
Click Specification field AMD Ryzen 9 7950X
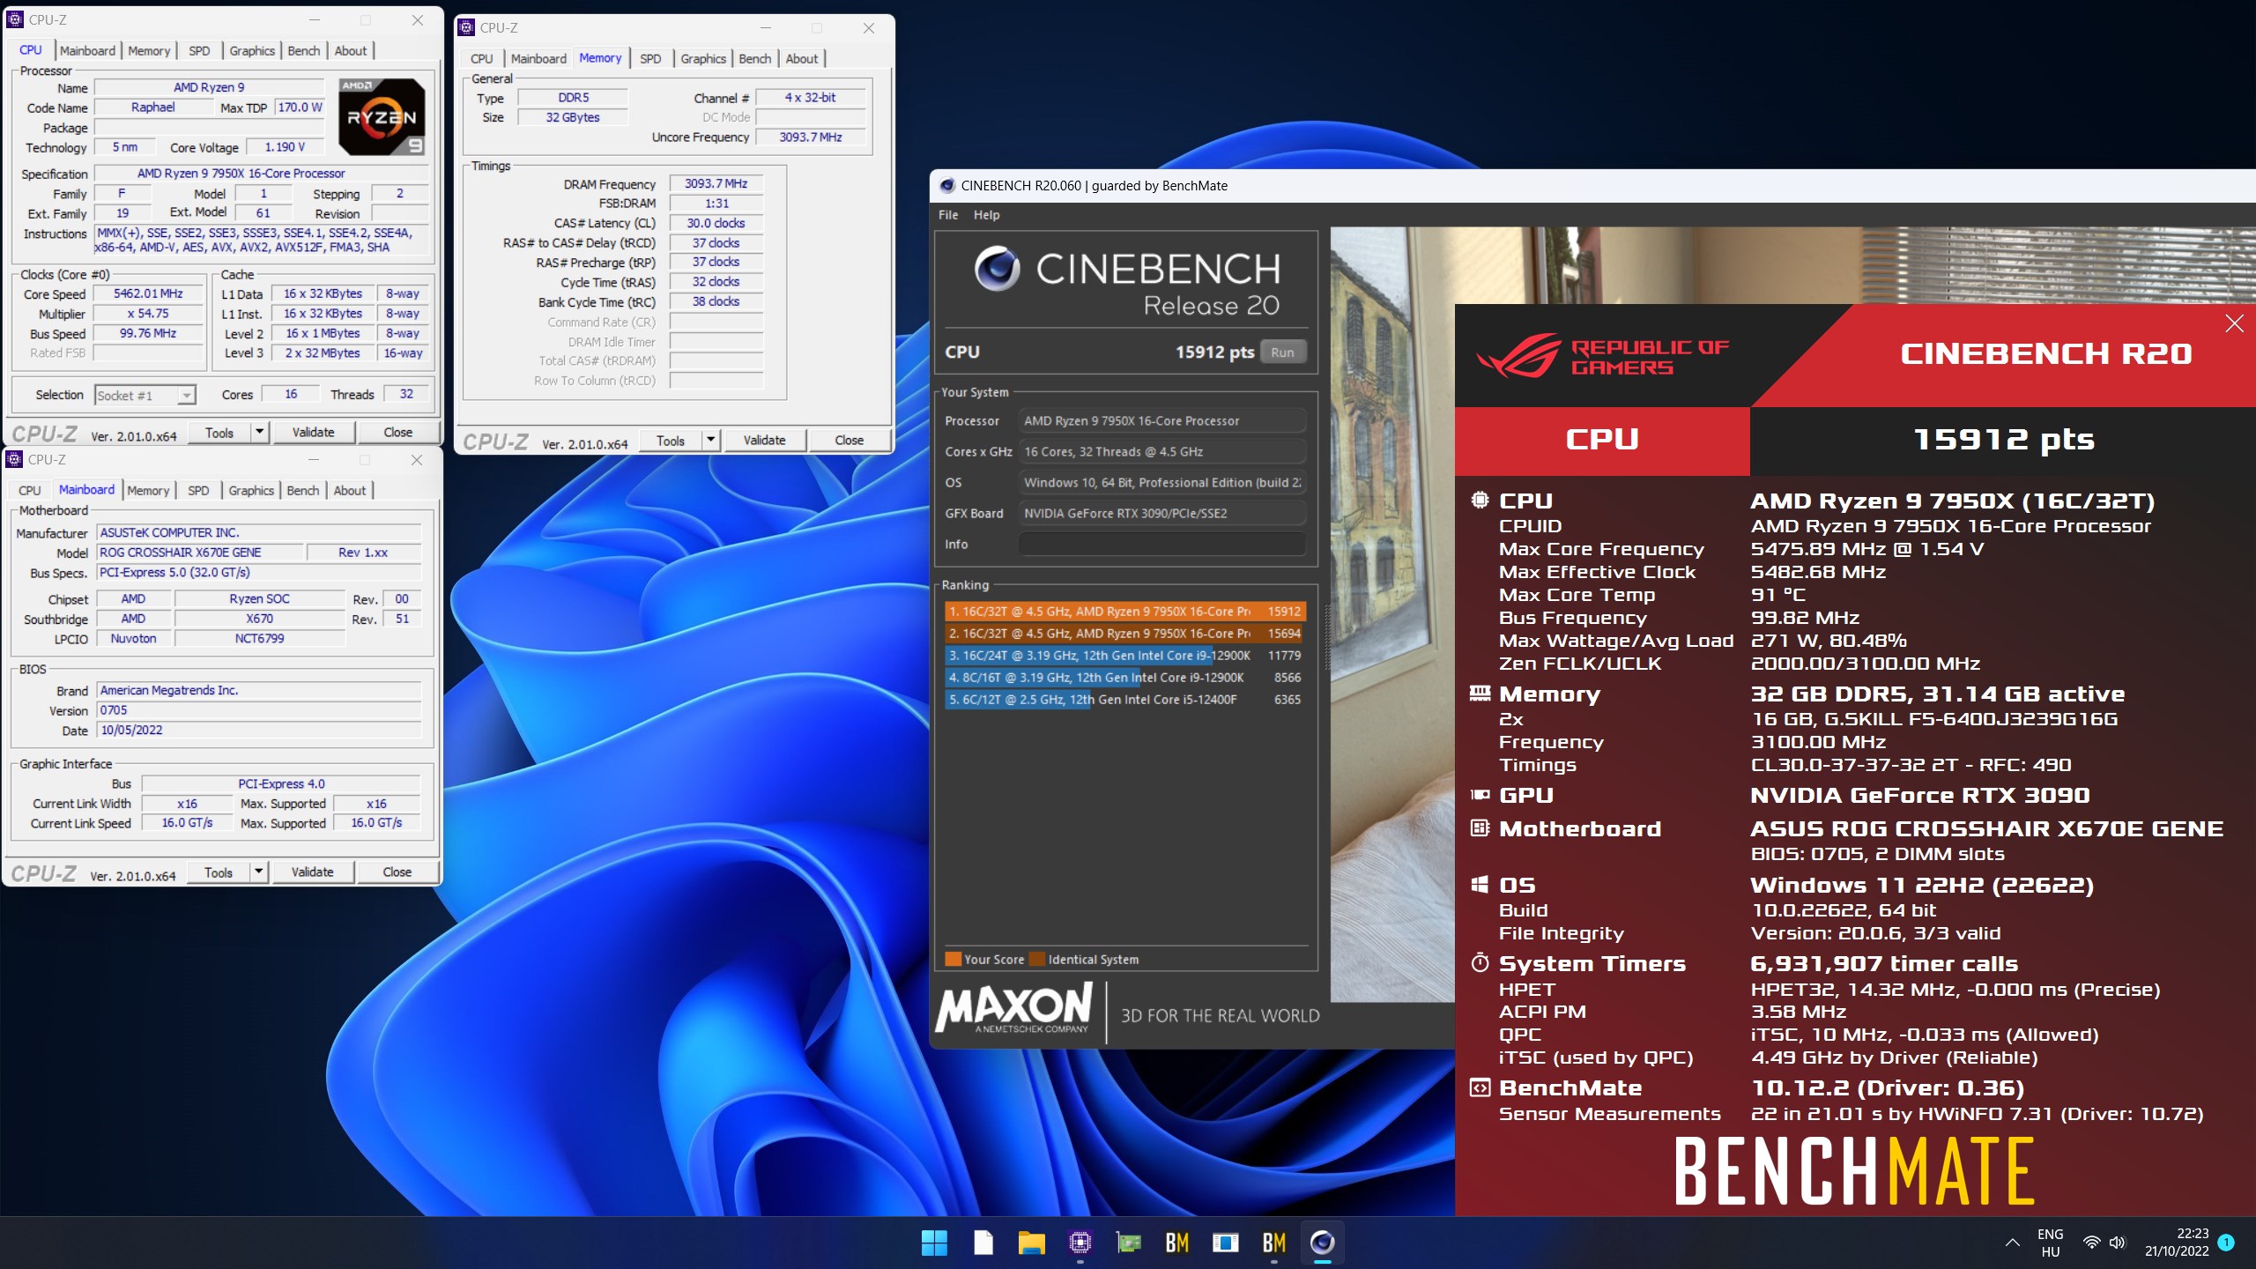[261, 174]
